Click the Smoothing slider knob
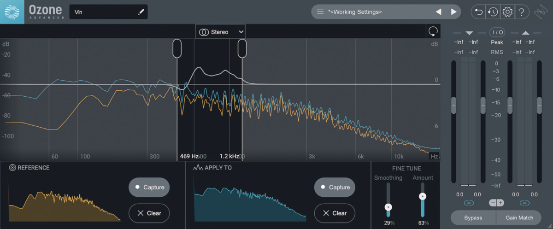Screen dimensions: 553x229 click(x=388, y=207)
